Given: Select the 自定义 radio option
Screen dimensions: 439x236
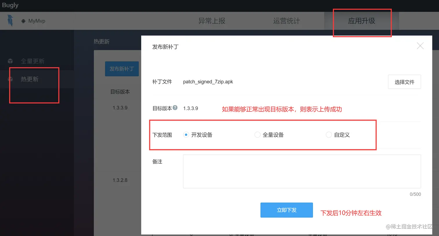Looking at the screenshot, I should (x=329, y=135).
